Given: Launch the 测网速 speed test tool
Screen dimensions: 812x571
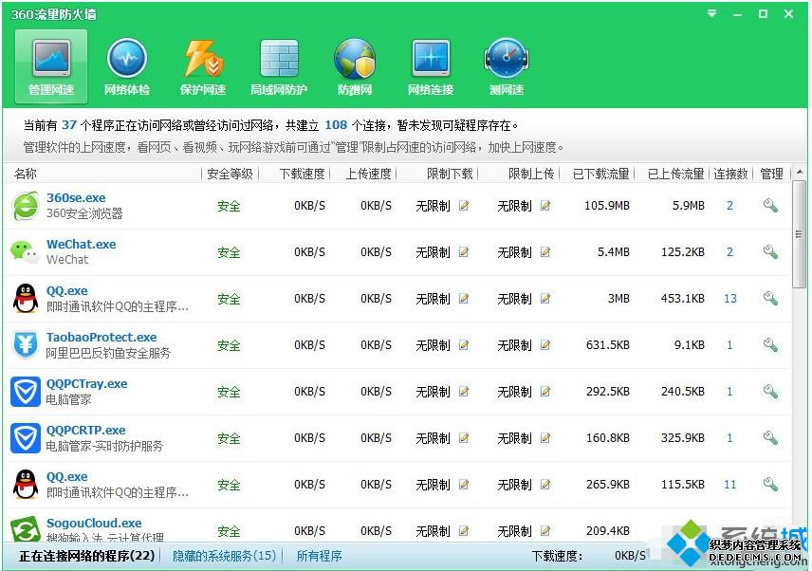Looking at the screenshot, I should click(506, 66).
